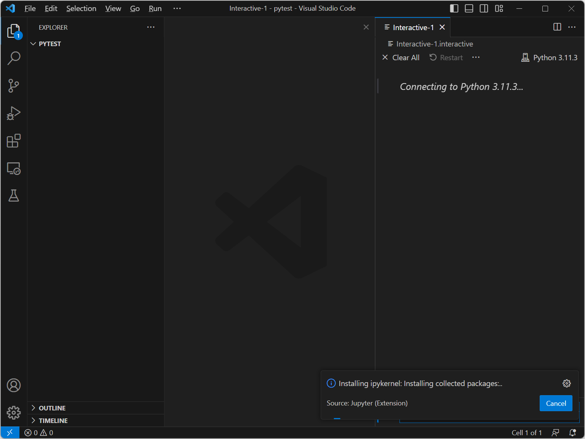Click the notification gear settings icon
The height and width of the screenshot is (439, 585).
pos(566,383)
